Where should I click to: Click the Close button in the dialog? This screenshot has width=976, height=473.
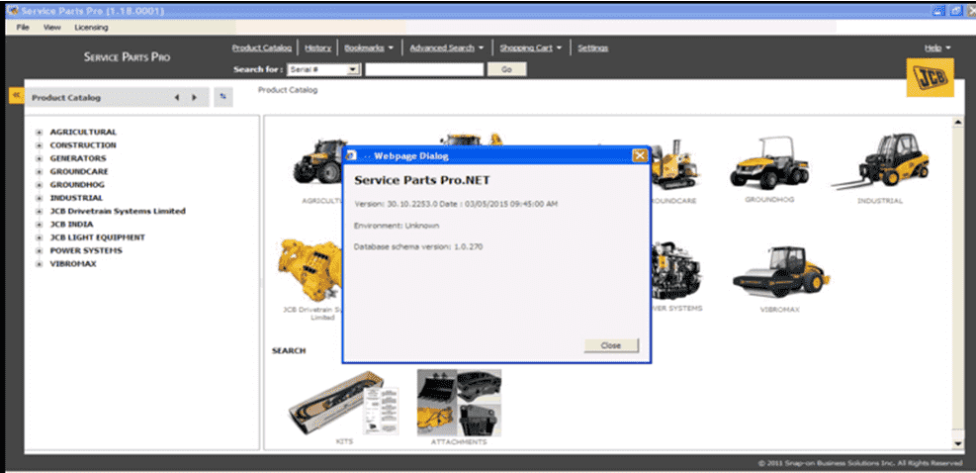click(611, 345)
